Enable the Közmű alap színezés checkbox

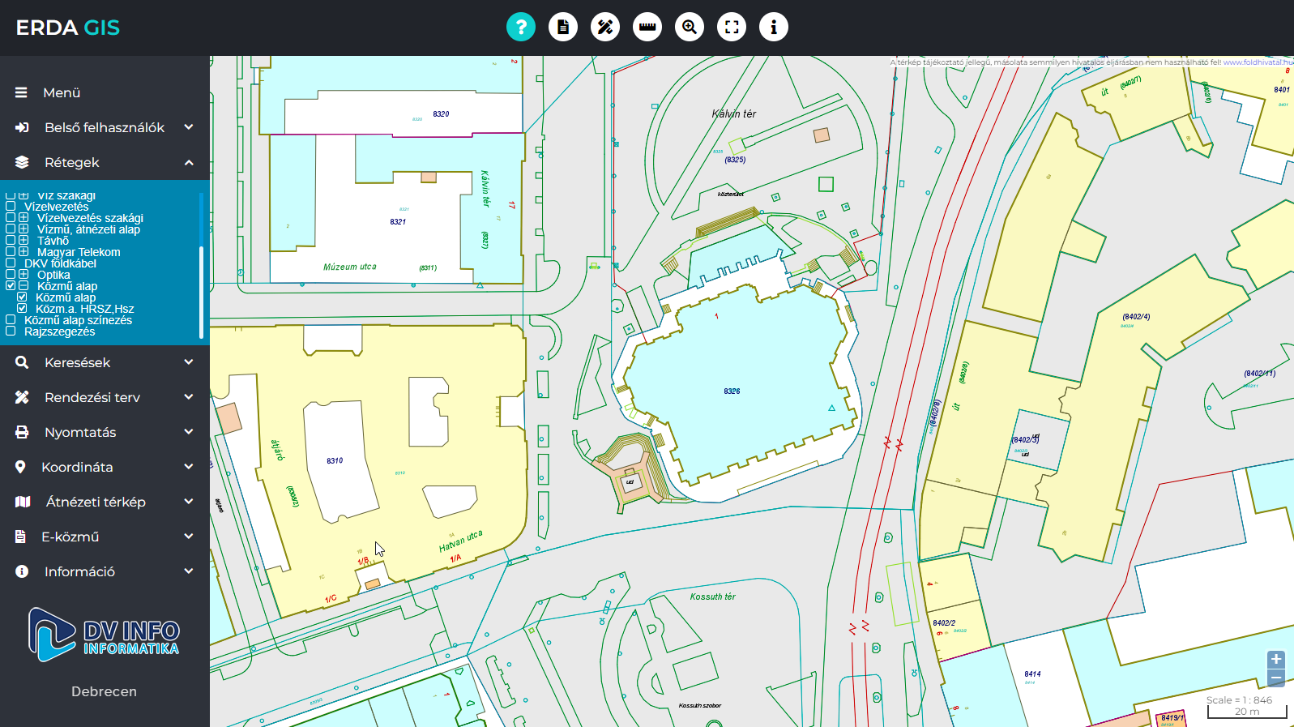[11, 320]
